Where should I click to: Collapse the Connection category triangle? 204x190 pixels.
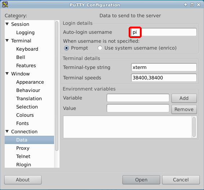[7, 131]
